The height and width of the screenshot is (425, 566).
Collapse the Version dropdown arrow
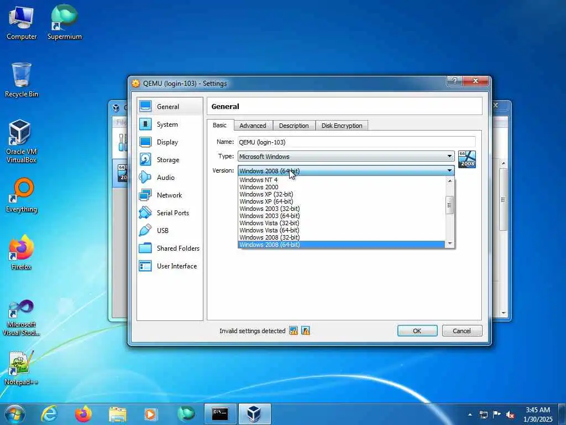click(x=449, y=170)
